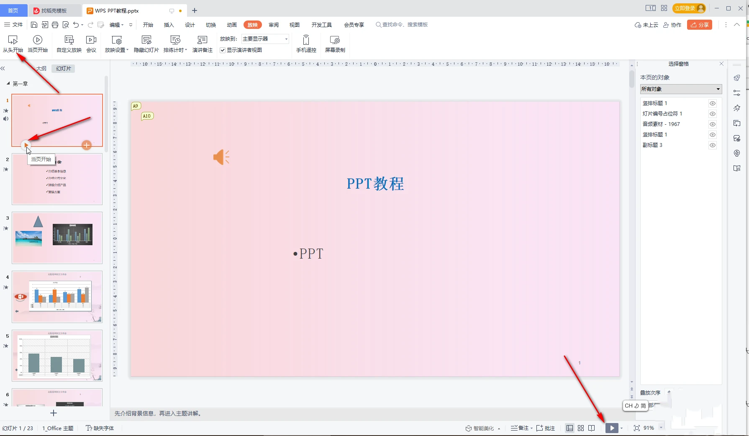This screenshot has height=436, width=749.
Task: Open the comment A10 marker
Action: click(147, 116)
